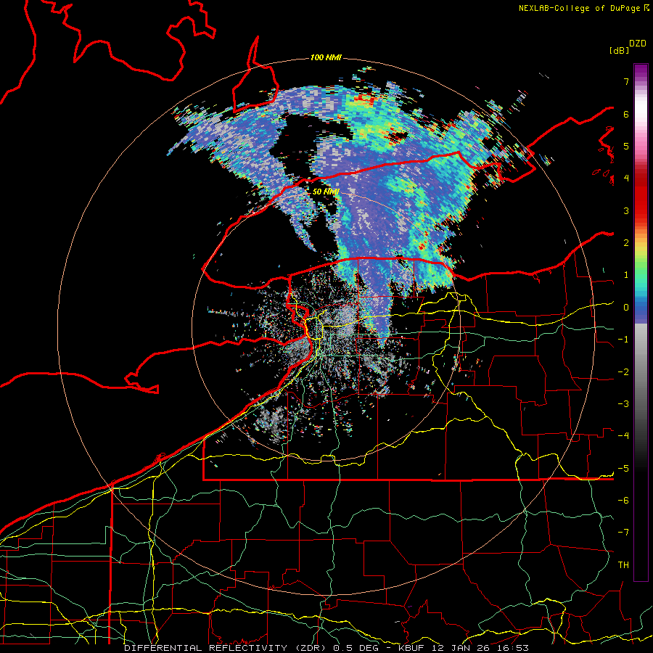Image resolution: width=653 pixels, height=653 pixels.
Task: Select the minus 7 scale value
Action: coord(623,533)
